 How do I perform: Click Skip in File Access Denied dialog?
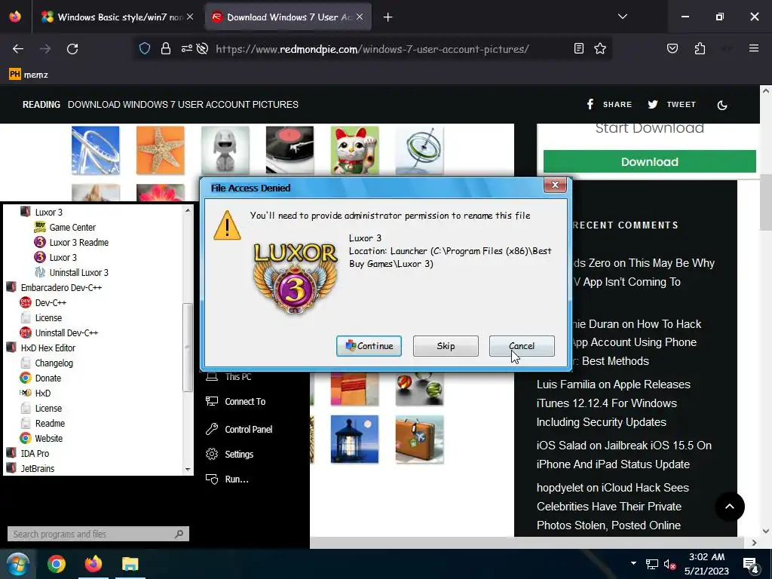coord(446,346)
